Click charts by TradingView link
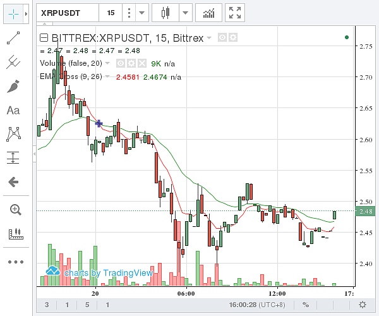 point(99,272)
